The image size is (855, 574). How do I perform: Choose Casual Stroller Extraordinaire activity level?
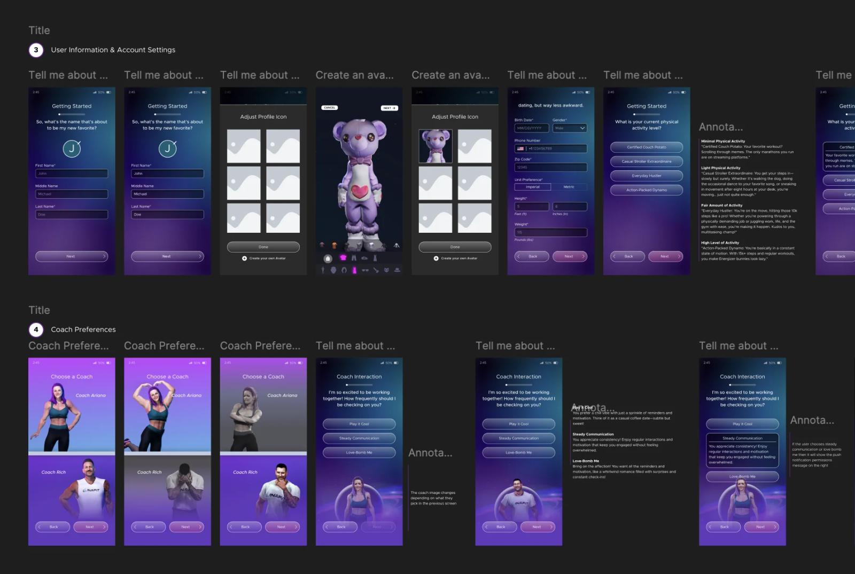coord(647,161)
